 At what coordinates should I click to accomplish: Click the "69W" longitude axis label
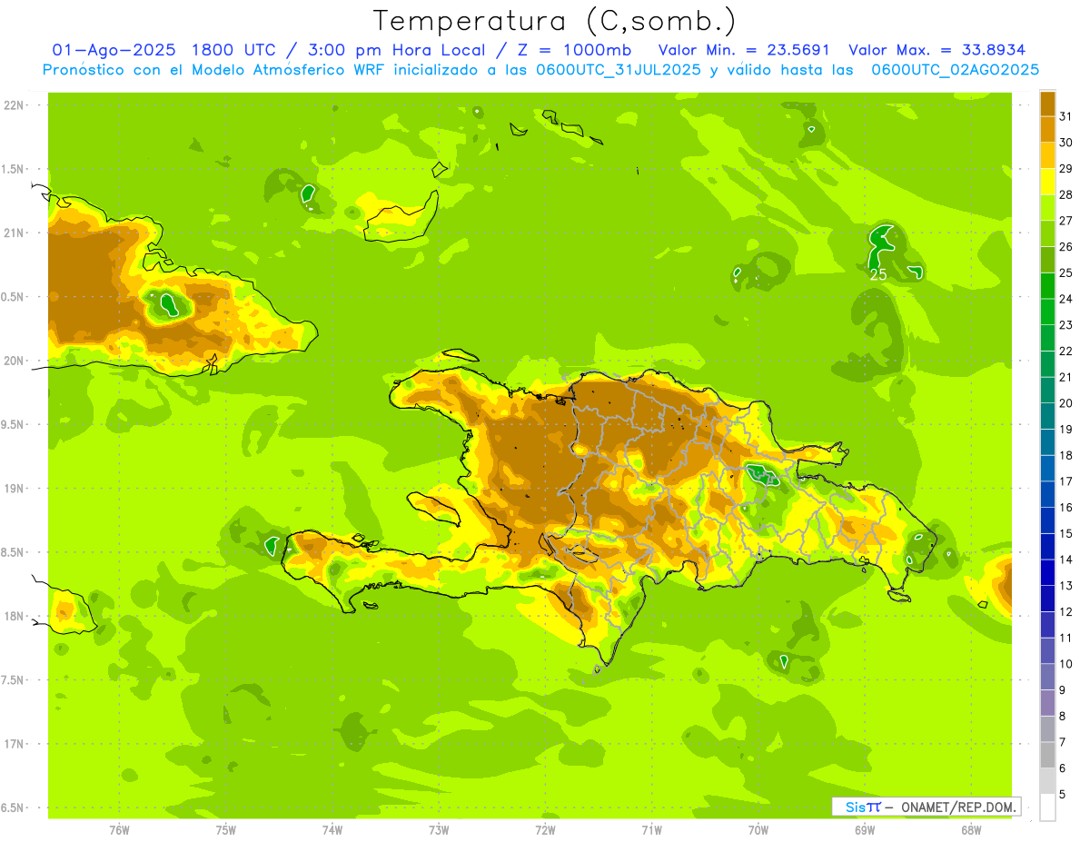[864, 830]
